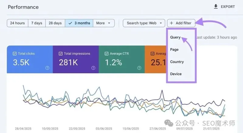Screen dimensions: 243x133
Task: Choose Page in the filter menu
Action: click(x=174, y=49)
